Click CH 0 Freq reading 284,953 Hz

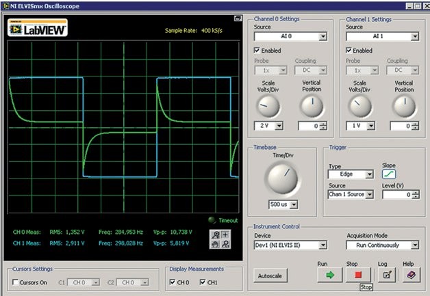click(129, 232)
